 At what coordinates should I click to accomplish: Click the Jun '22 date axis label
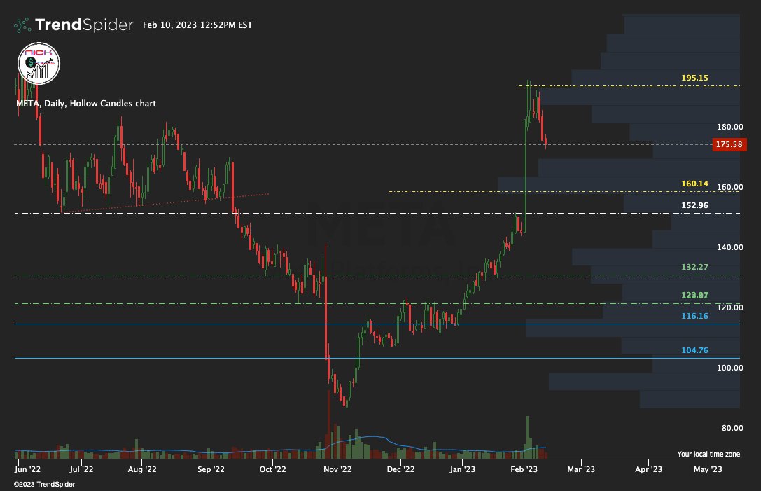pos(28,469)
